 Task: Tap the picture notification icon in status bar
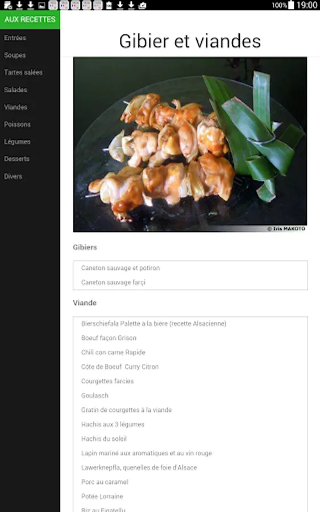[41, 5]
